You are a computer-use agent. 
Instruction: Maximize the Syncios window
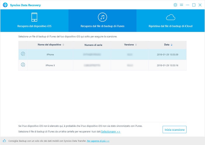194,5
